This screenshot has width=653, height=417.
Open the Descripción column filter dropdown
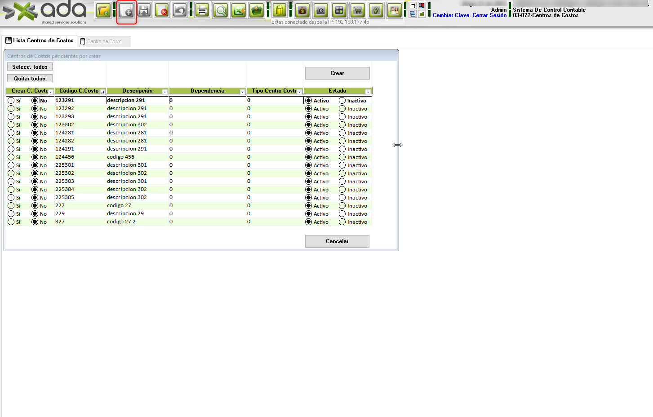pos(164,92)
